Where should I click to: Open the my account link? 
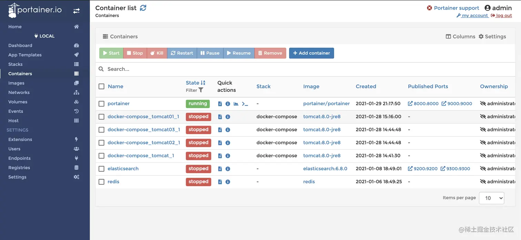[x=472, y=15]
